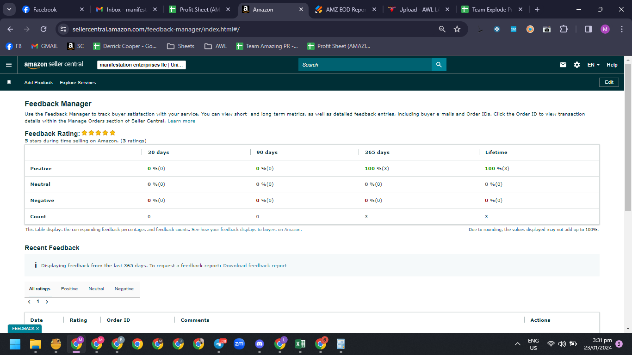632x355 pixels.
Task: Open the Seller Central hamburger menu
Action: coord(9,65)
